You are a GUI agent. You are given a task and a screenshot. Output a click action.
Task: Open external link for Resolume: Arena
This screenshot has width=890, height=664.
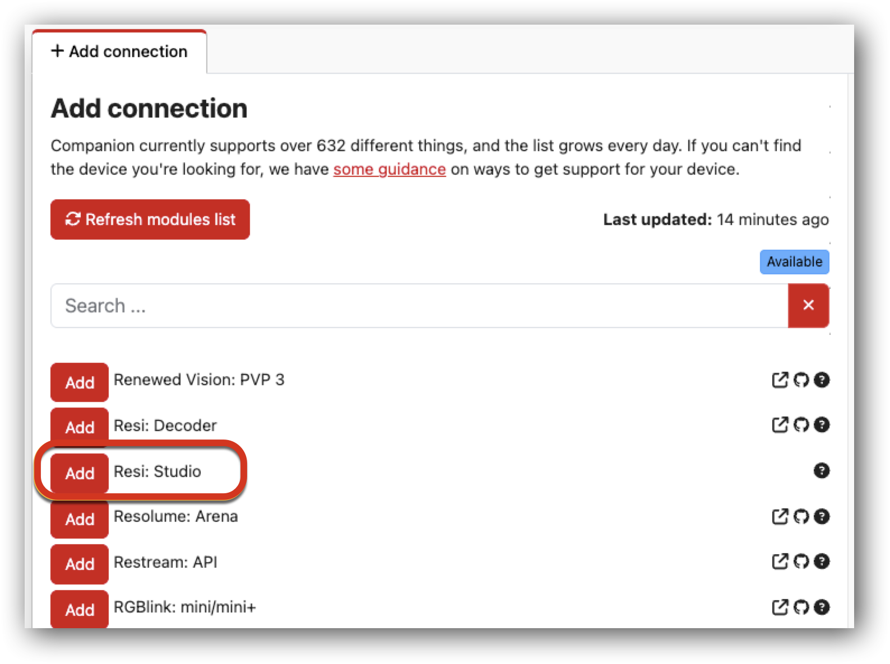click(780, 516)
